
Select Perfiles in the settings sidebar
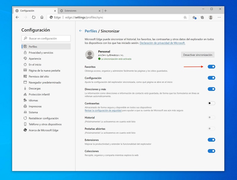click(46, 47)
